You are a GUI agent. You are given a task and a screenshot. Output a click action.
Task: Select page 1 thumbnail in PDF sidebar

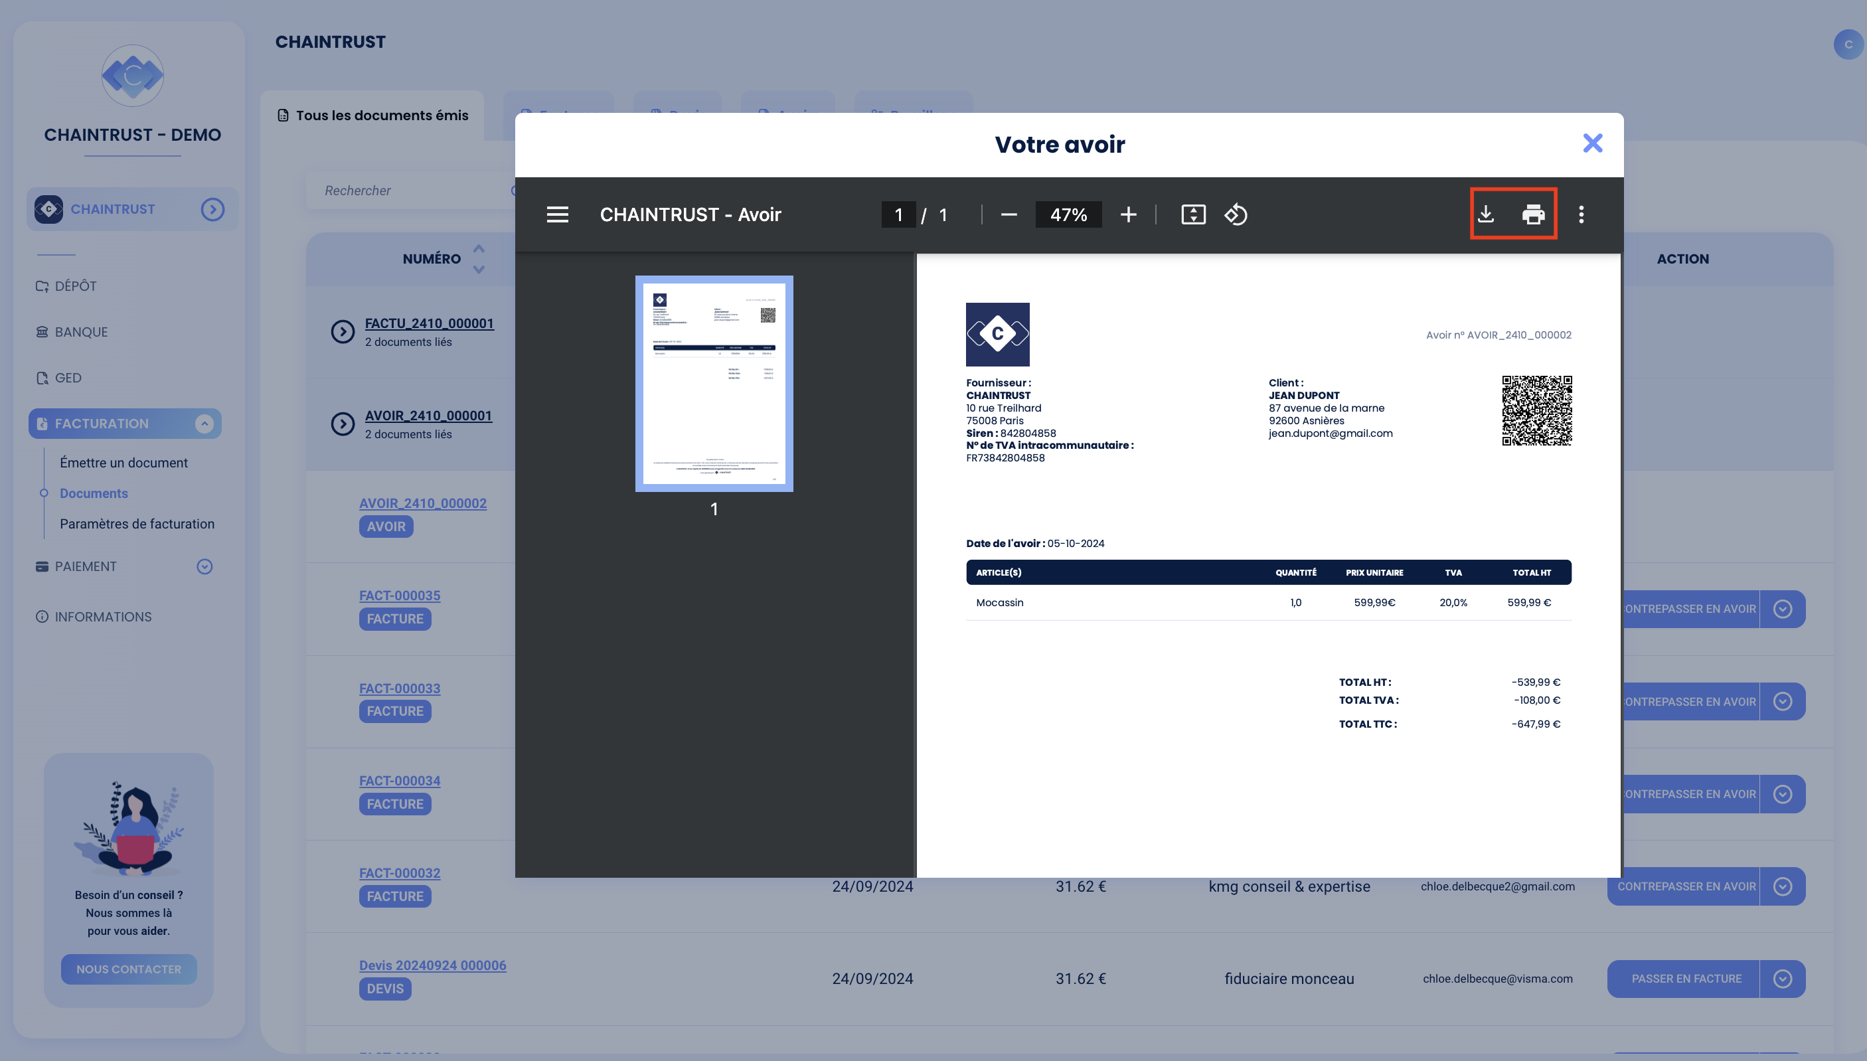coord(714,383)
